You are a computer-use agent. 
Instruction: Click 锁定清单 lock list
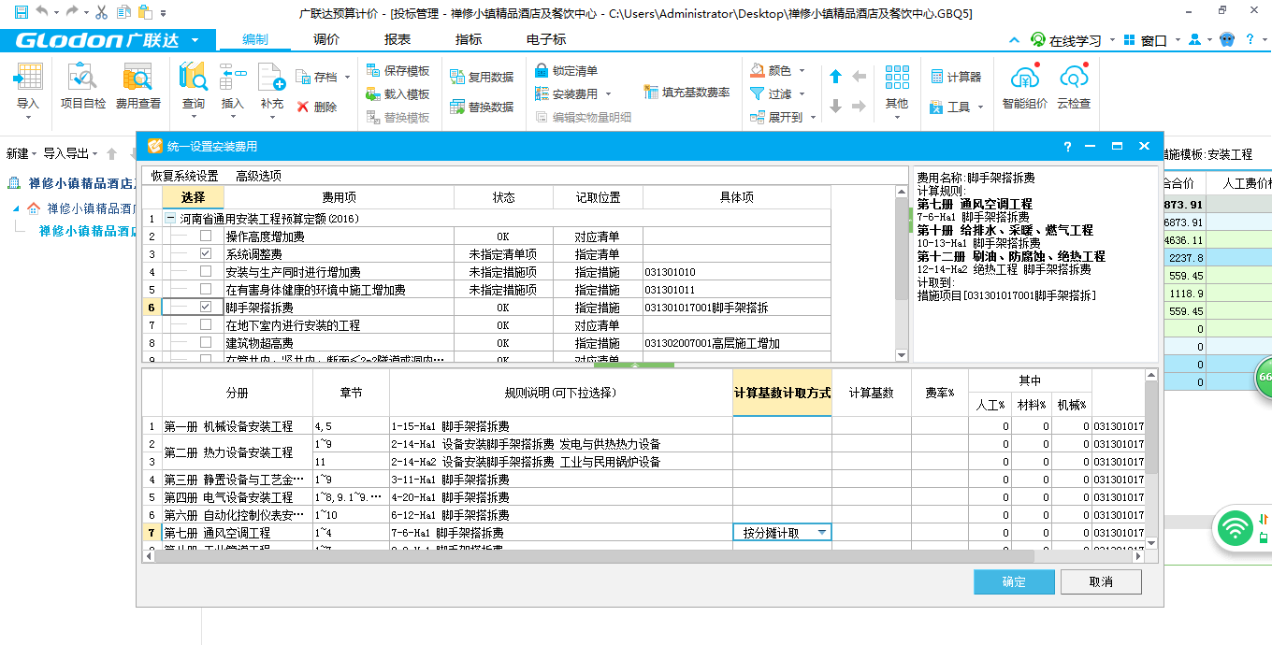(566, 71)
